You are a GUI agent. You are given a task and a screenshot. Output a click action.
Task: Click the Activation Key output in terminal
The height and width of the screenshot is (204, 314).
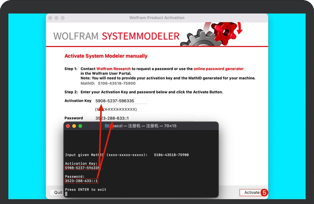coord(82,168)
